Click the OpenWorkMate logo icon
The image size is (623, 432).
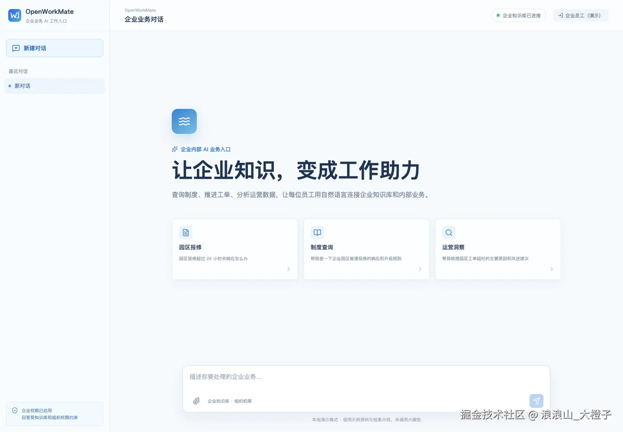coord(15,16)
